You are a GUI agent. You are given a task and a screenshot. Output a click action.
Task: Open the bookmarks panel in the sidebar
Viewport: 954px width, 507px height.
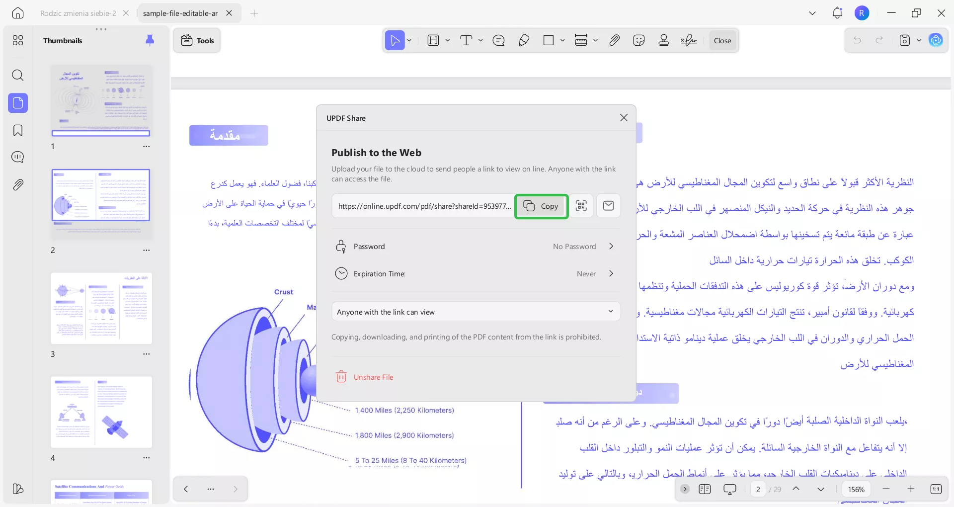(x=18, y=130)
